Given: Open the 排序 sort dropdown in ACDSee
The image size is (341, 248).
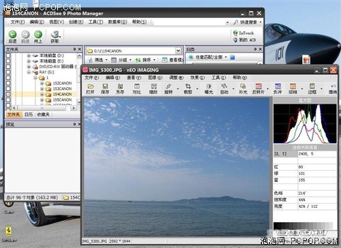Looking at the screenshot, I should (x=154, y=60).
